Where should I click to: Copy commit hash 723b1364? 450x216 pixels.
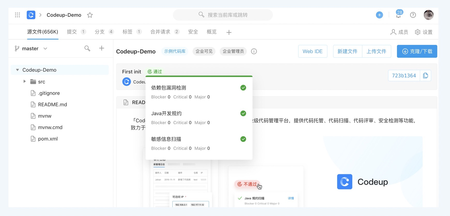click(x=425, y=75)
